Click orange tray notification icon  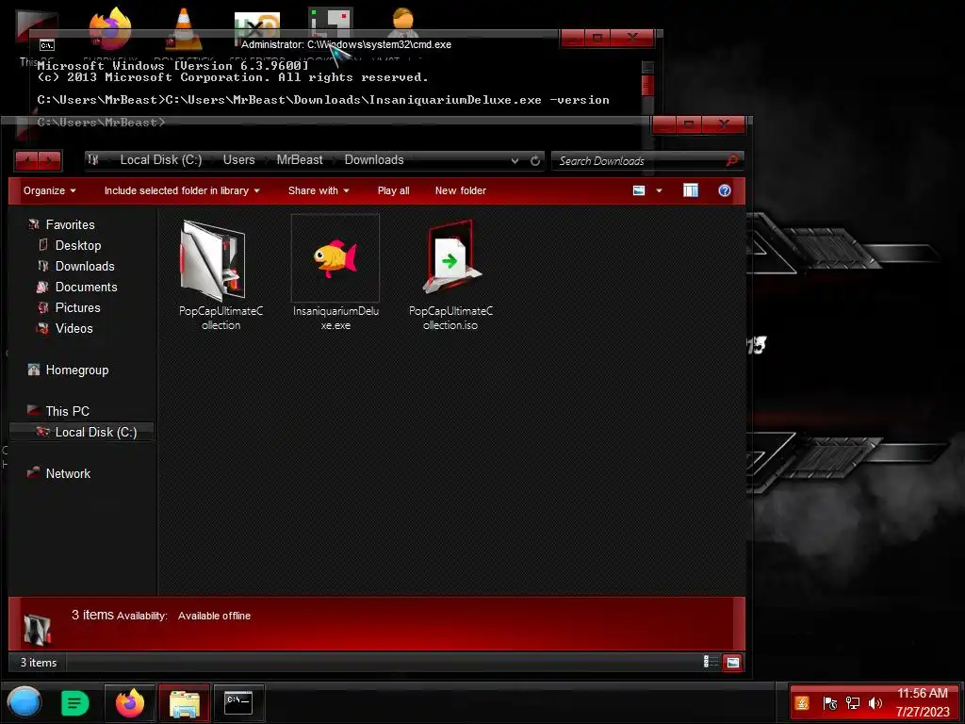point(802,703)
